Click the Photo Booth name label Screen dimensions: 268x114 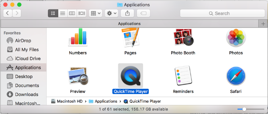tap(183, 53)
